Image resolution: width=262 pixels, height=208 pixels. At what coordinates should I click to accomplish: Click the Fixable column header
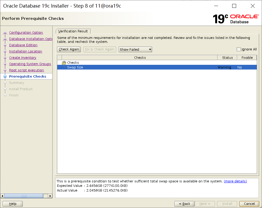[247, 57]
